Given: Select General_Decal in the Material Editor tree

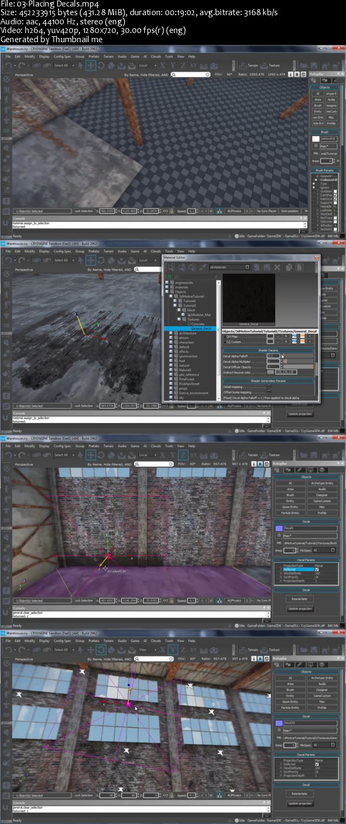Looking at the screenshot, I should pos(201,328).
